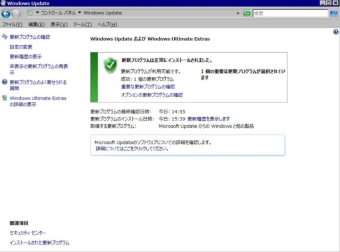The image size is (340, 252).
Task: Open the セキュリティ センター link
Action: tap(28, 233)
